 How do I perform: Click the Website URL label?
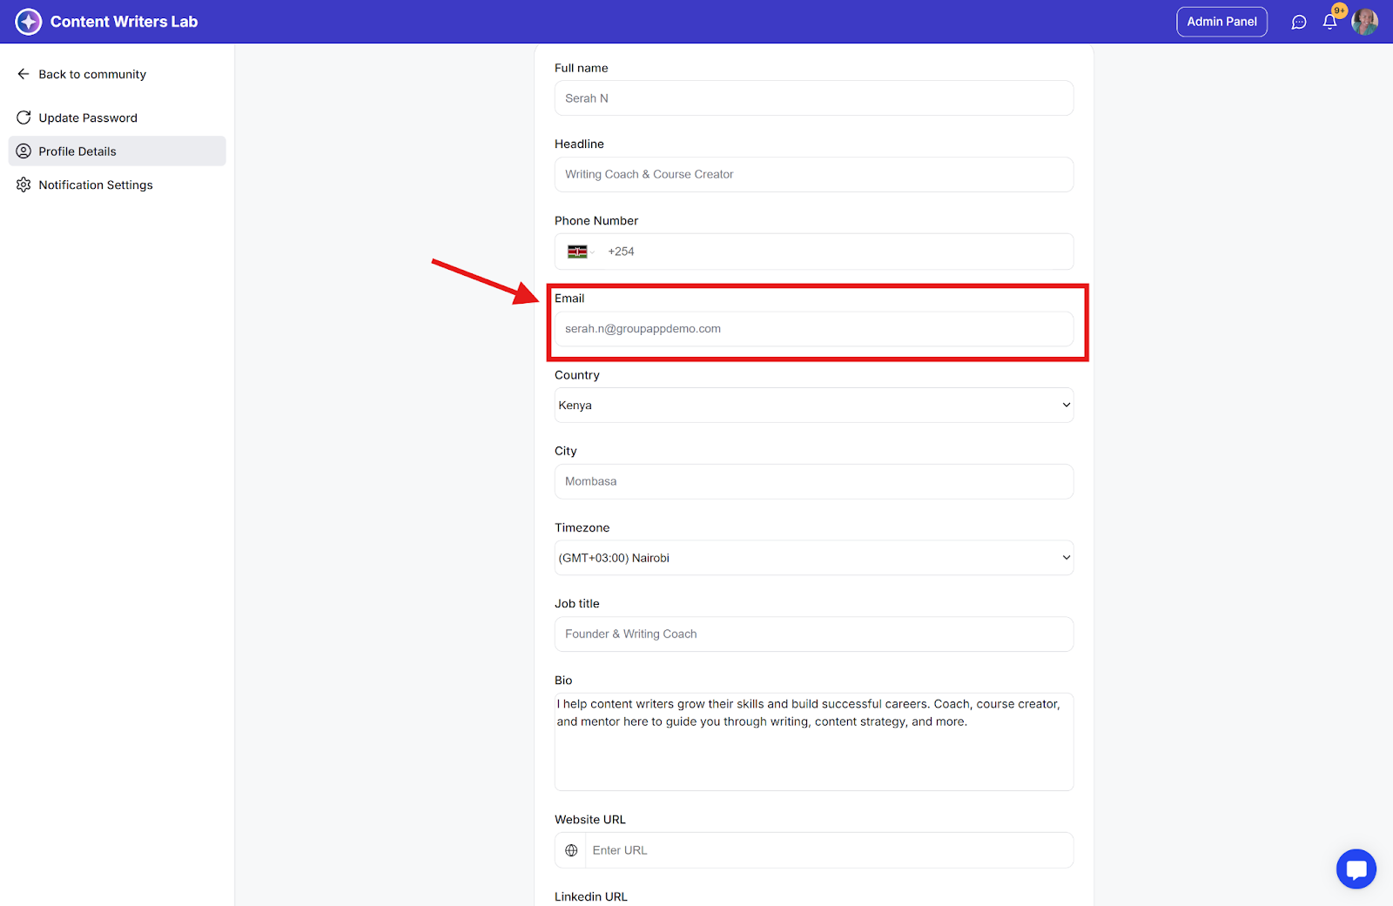click(x=590, y=820)
